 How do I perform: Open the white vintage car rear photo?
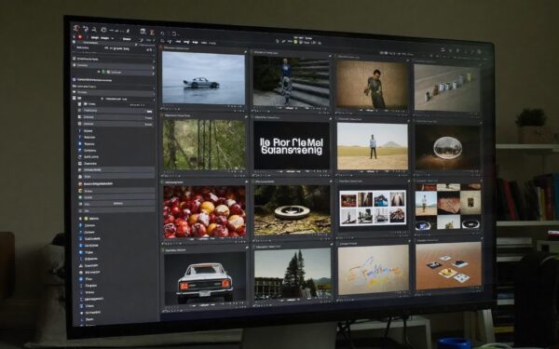[205, 278]
